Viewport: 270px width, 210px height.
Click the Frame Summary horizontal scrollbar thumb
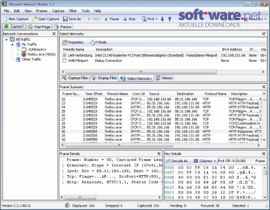coord(119,145)
